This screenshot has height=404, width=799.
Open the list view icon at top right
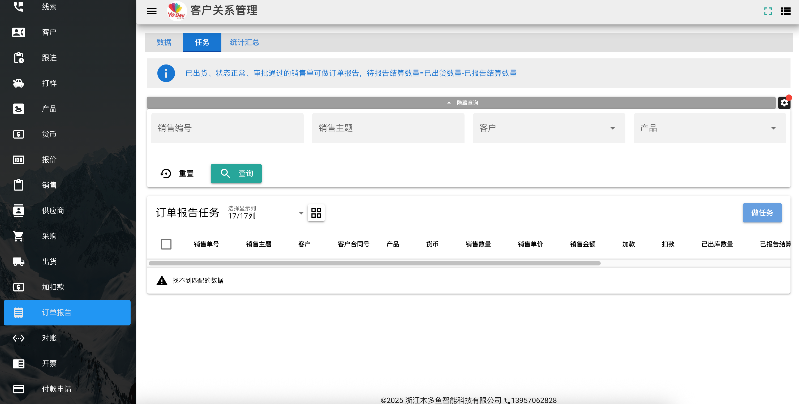click(785, 11)
